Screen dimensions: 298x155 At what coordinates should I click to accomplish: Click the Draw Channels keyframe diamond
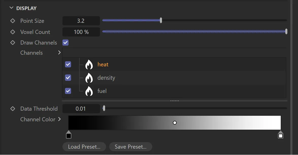pyautogui.click(x=13, y=43)
